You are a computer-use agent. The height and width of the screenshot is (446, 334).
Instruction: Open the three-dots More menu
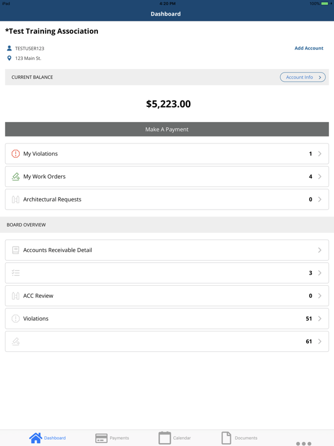(304, 444)
